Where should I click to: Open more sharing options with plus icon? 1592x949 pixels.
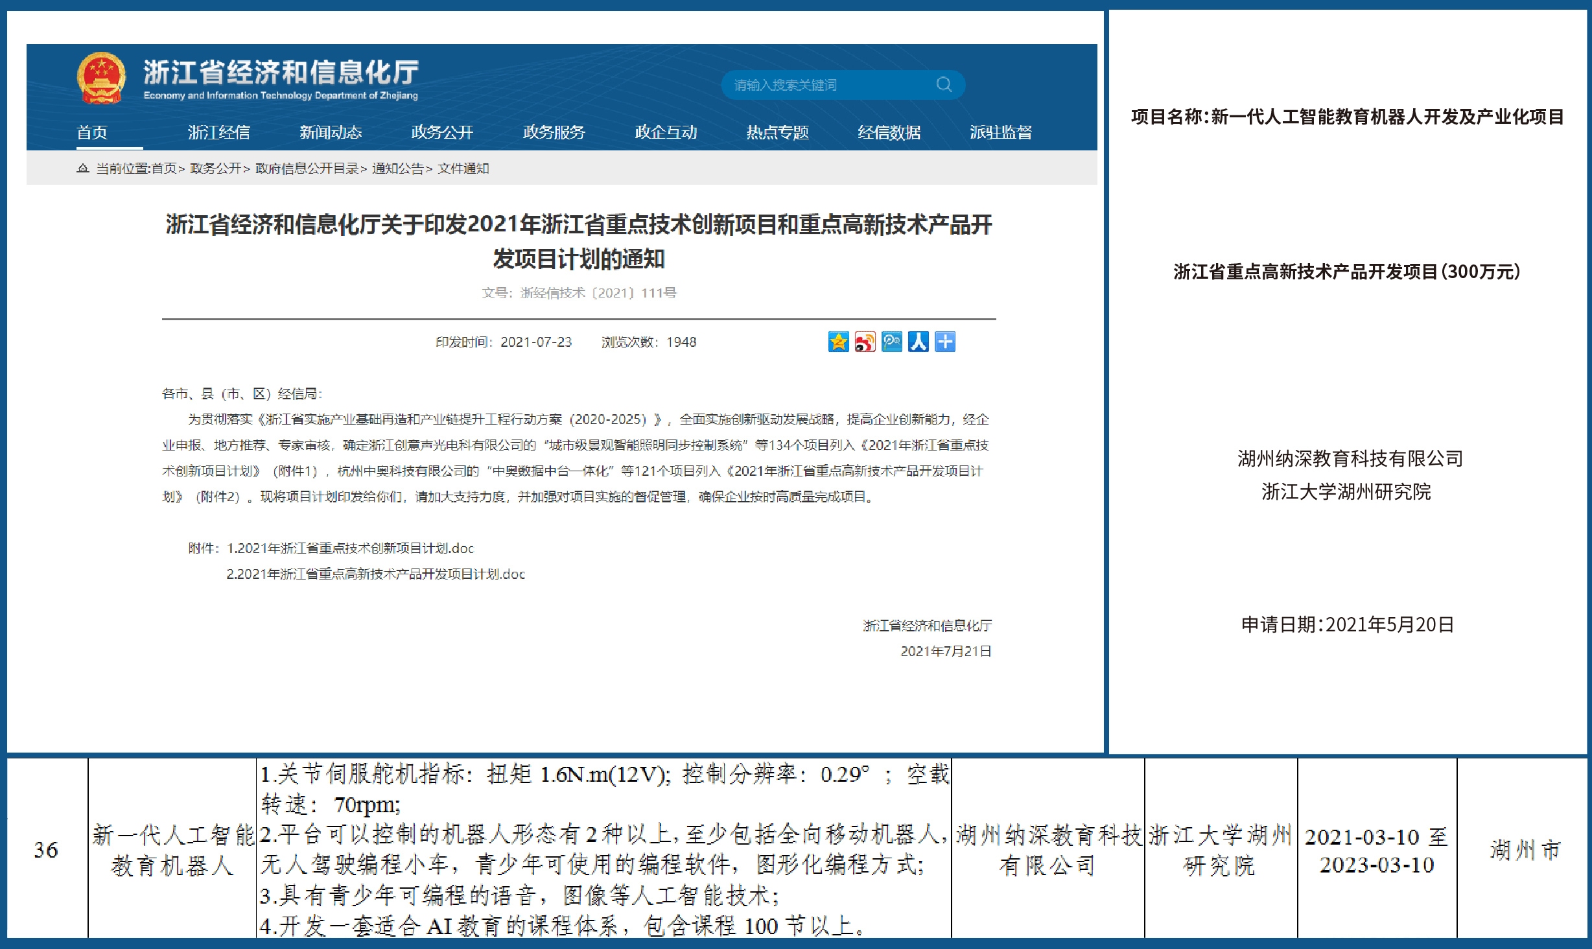pyautogui.click(x=944, y=342)
